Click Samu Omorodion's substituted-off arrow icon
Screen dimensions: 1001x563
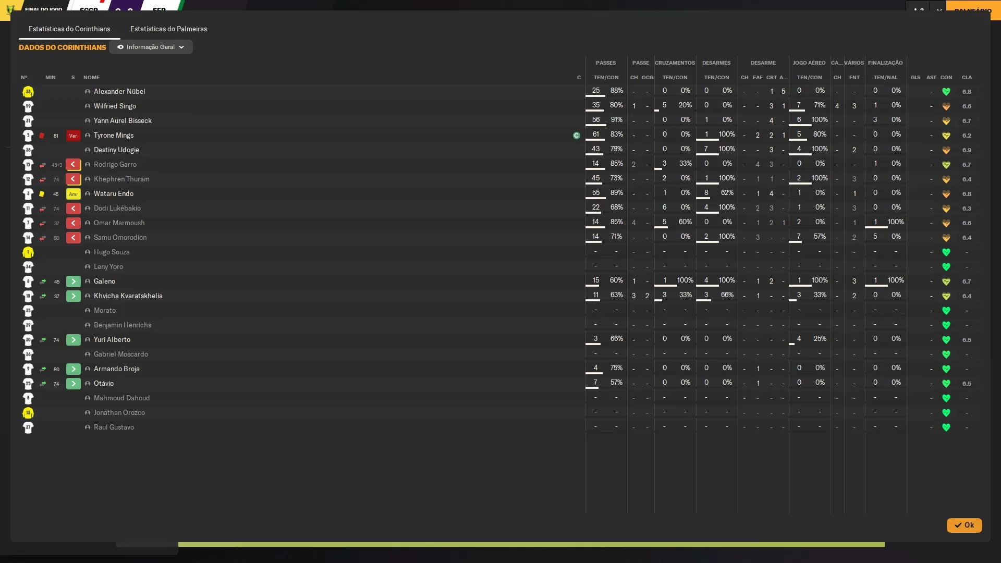(x=73, y=238)
